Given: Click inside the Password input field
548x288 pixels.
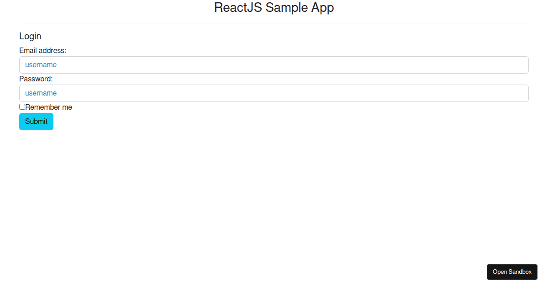Looking at the screenshot, I should point(274,93).
